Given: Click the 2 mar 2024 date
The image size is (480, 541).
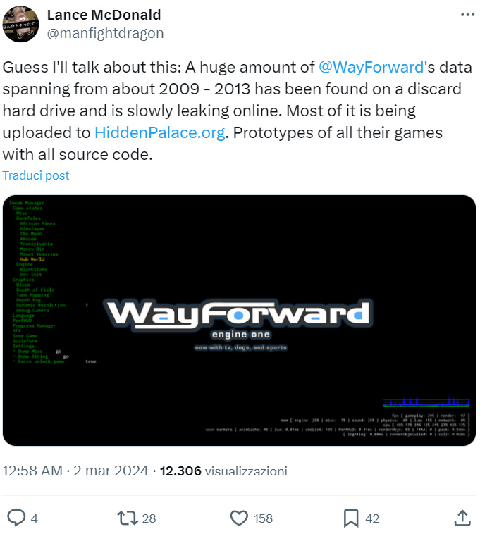Looking at the screenshot, I should click(111, 471).
